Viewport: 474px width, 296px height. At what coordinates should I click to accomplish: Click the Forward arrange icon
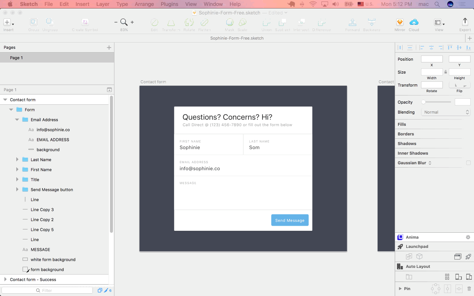point(353,23)
